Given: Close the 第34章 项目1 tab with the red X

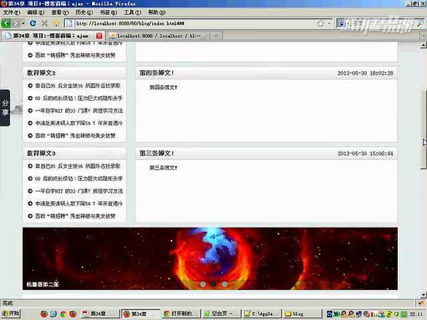Looking at the screenshot, I should (x=99, y=36).
